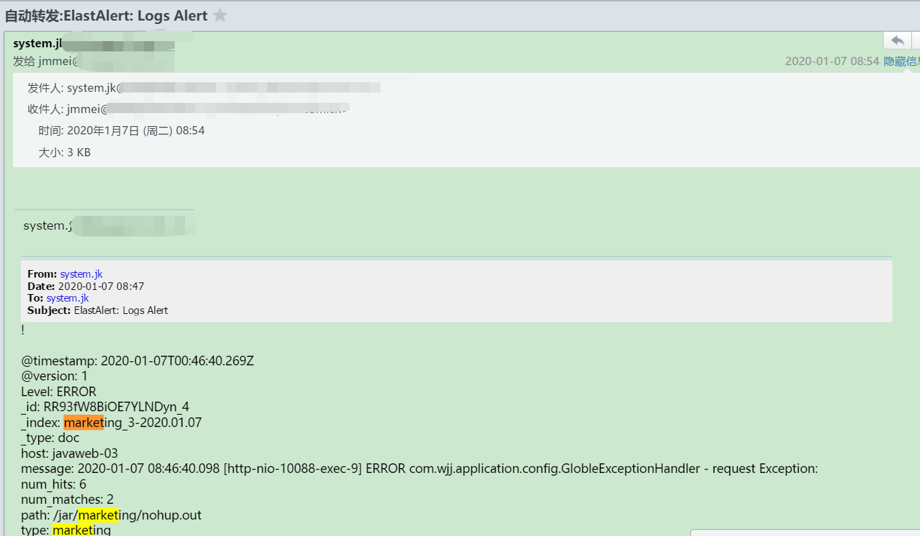This screenshot has height=536, width=920.
Task: Click Subject: ElastAlert: Logs Alert line
Action: pos(97,310)
